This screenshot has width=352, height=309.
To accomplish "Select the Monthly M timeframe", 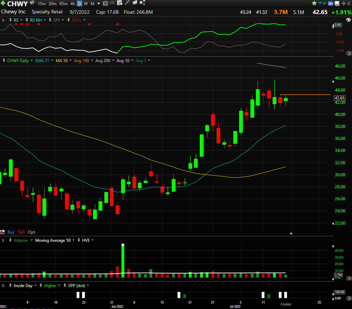I will (x=92, y=3).
